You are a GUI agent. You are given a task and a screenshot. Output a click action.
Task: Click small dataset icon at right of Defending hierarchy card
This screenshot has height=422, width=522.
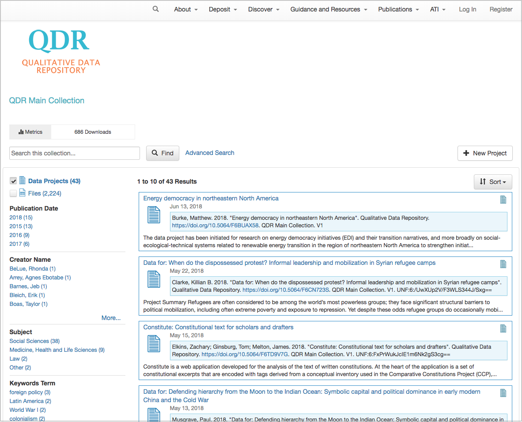503,393
